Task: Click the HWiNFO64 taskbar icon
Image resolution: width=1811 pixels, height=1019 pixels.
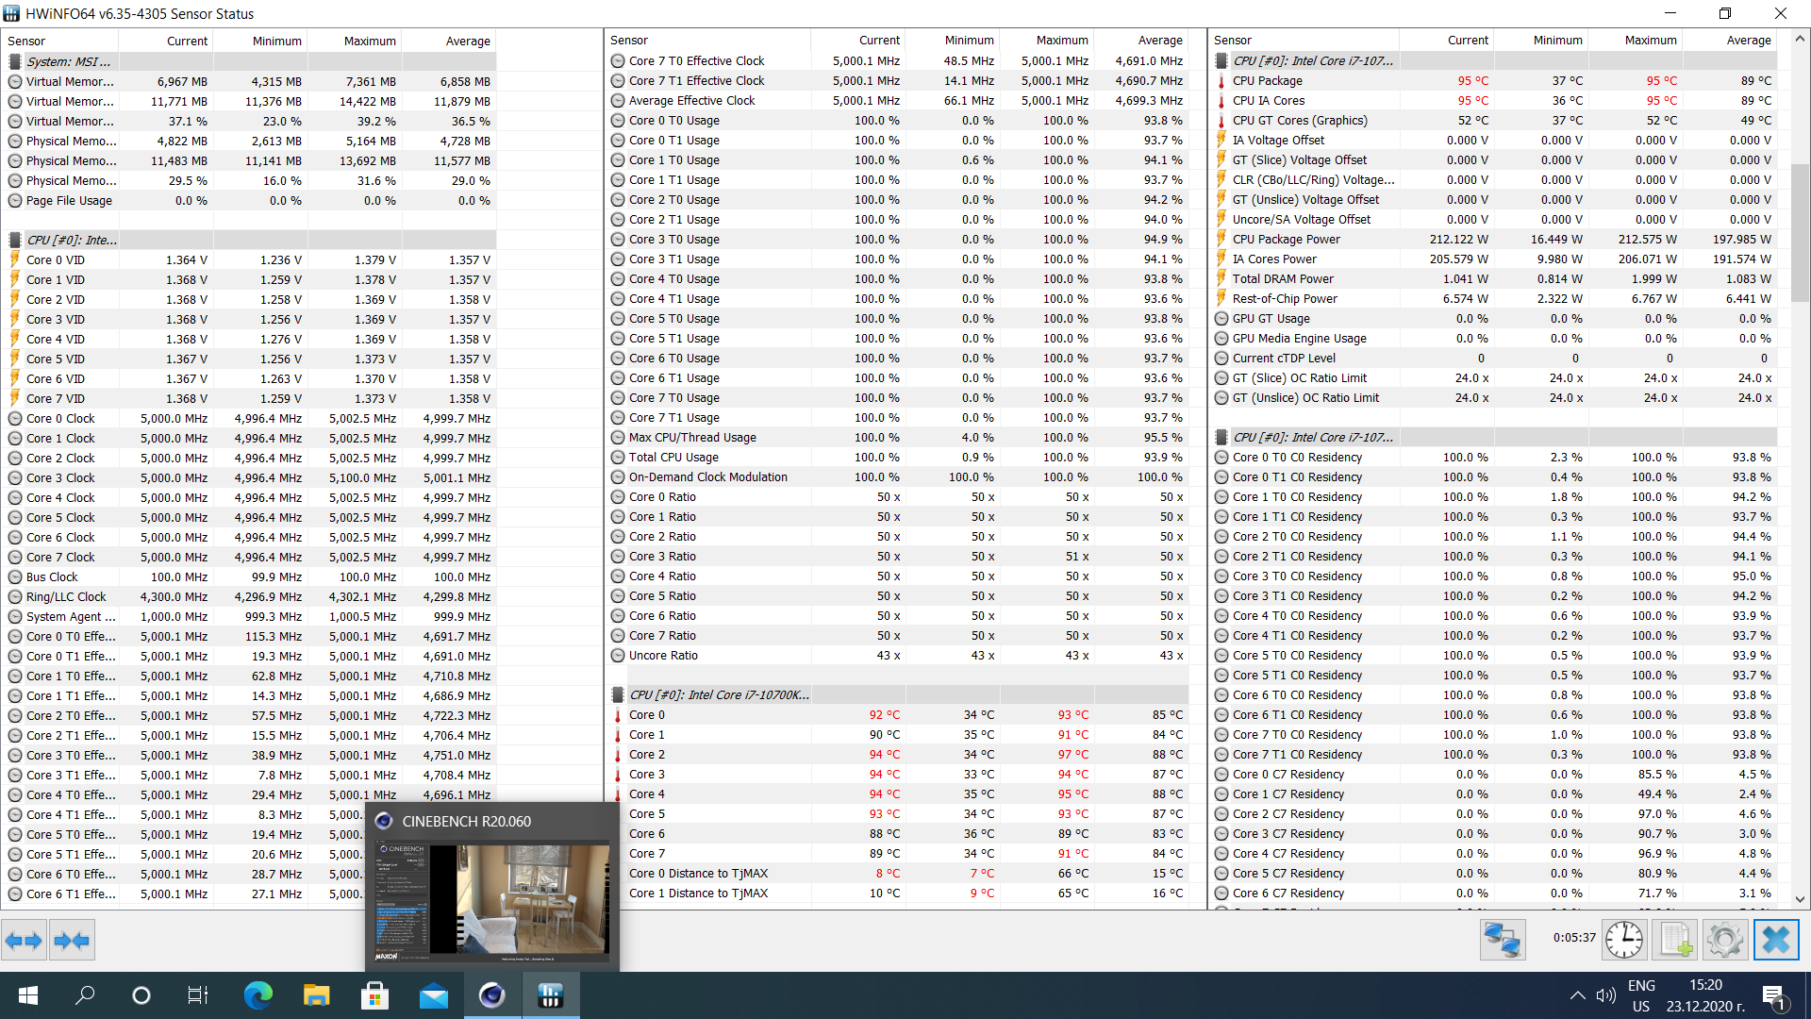Action: tap(551, 995)
